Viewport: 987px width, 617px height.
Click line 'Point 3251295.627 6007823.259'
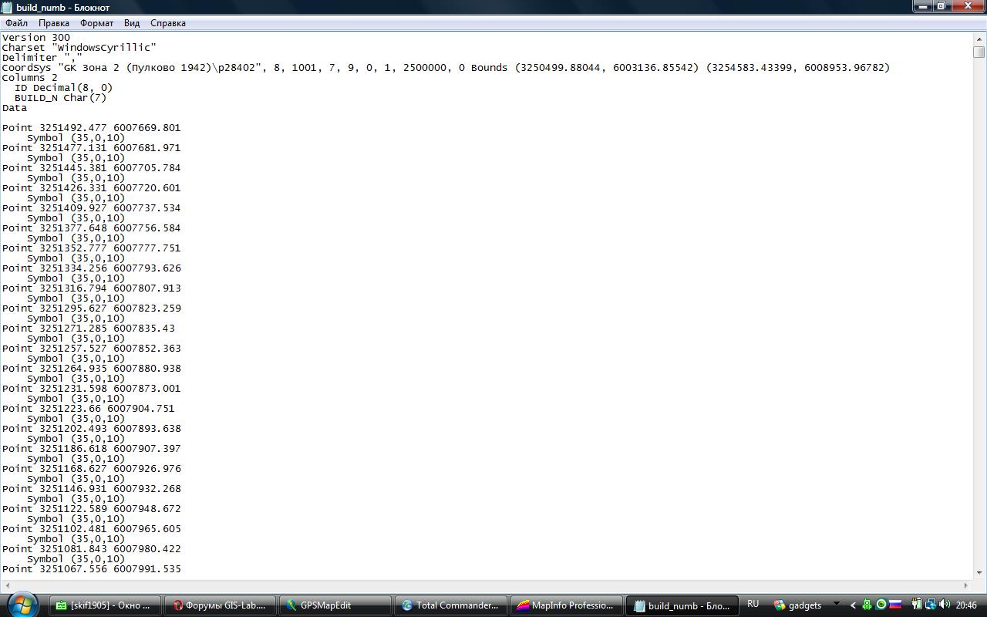(92, 308)
